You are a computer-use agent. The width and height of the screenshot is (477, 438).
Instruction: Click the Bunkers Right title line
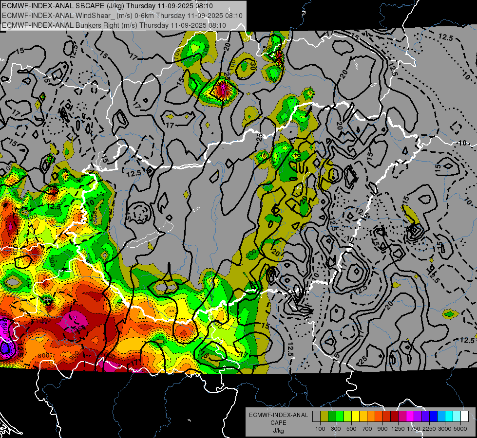coord(114,25)
